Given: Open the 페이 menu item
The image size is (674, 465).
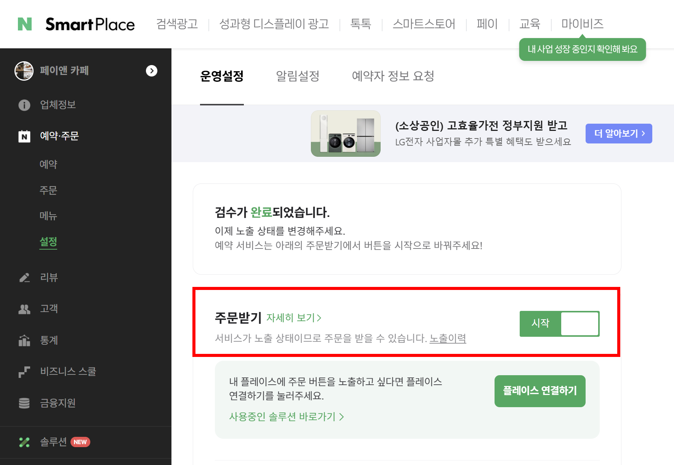Looking at the screenshot, I should [487, 24].
